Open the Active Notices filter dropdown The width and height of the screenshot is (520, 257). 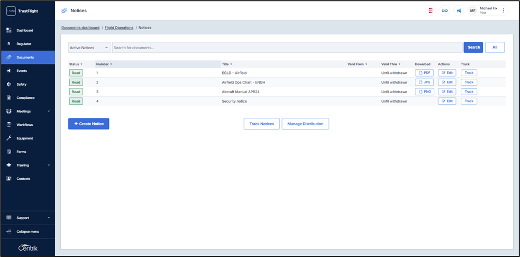(89, 48)
